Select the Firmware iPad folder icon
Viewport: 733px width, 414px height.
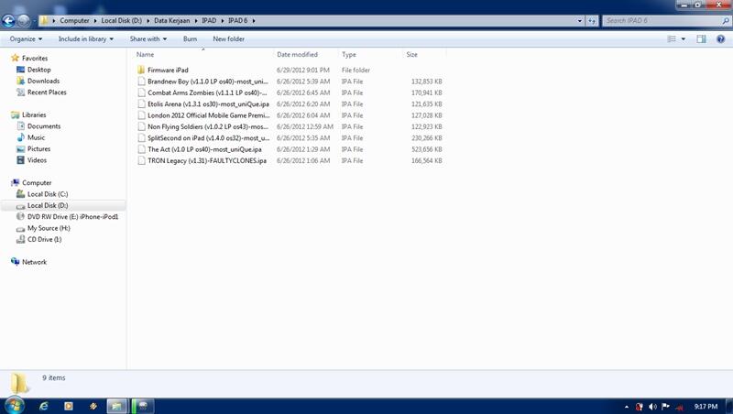(x=141, y=71)
